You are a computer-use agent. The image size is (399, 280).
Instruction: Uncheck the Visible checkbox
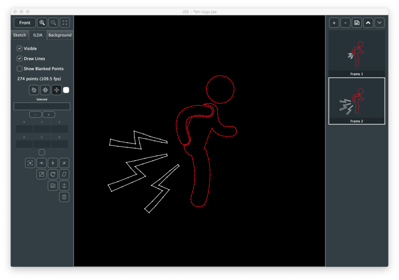click(x=19, y=49)
